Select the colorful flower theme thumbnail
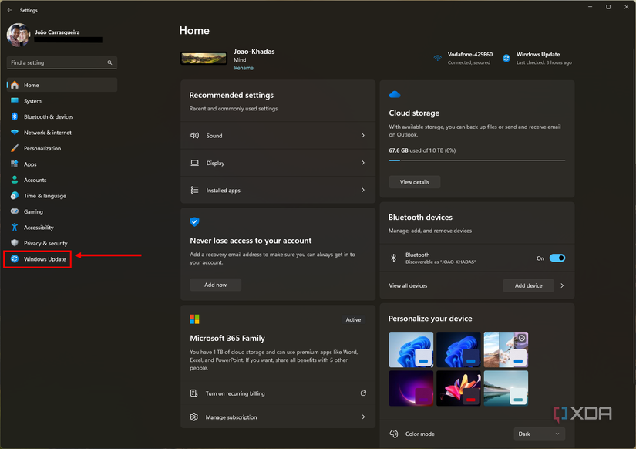The image size is (636, 449). (x=459, y=388)
